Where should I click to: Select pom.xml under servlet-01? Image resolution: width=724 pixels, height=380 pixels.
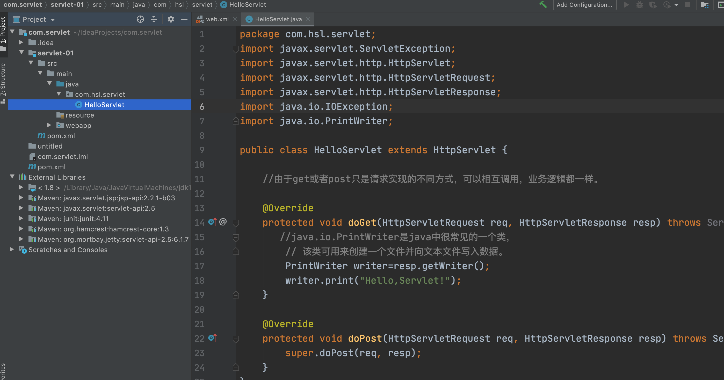click(60, 136)
